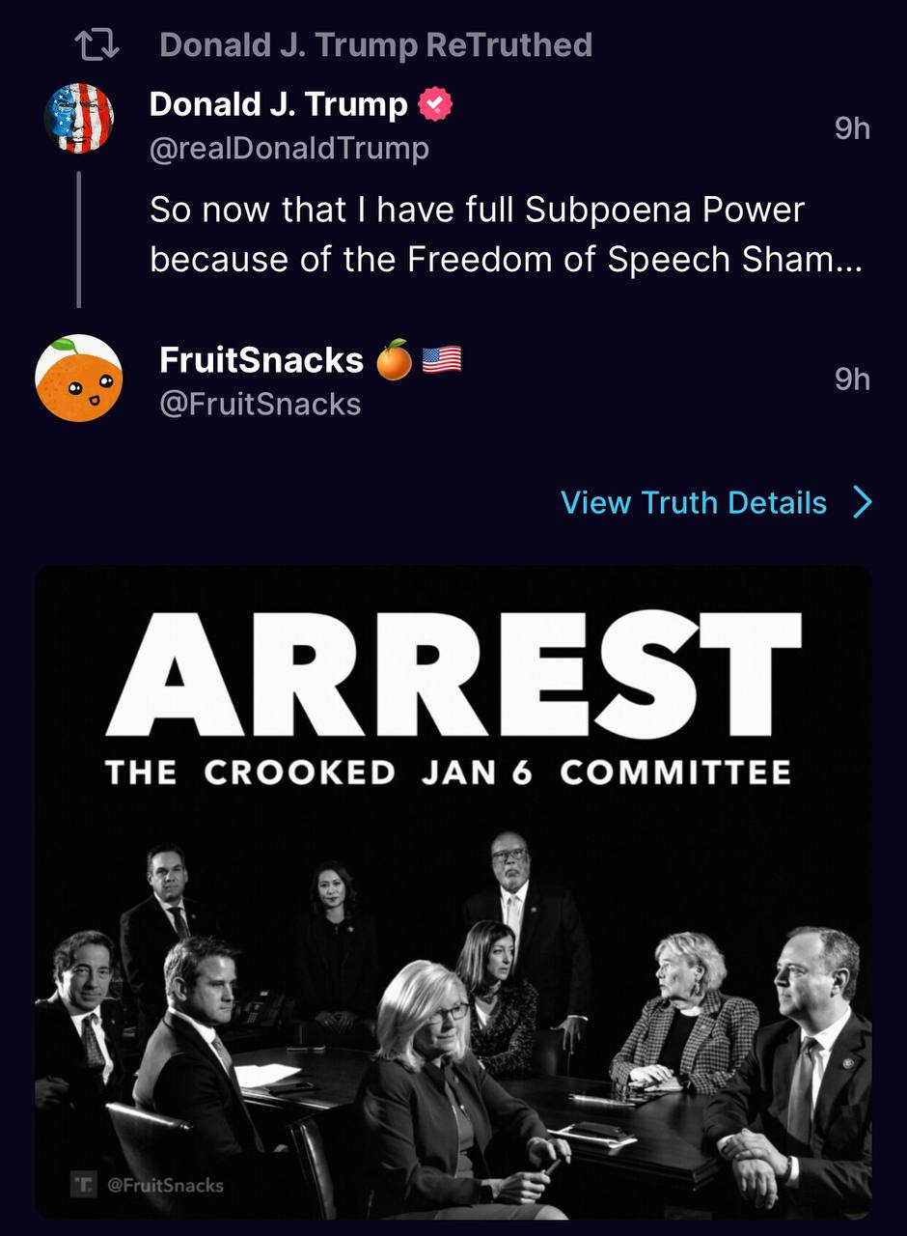Select the @FruitSnacks handle under the name
The image size is (907, 1236).
coord(260,404)
